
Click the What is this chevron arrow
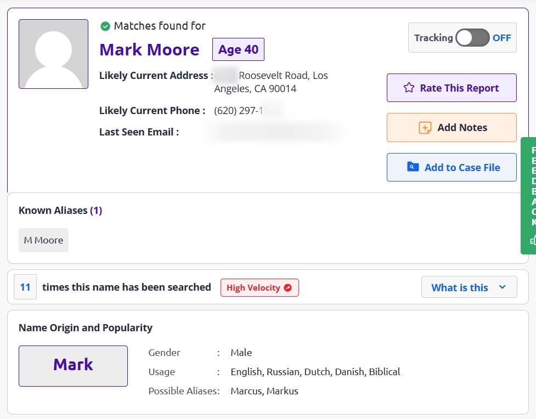[502, 287]
